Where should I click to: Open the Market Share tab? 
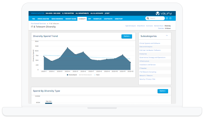(71, 19)
